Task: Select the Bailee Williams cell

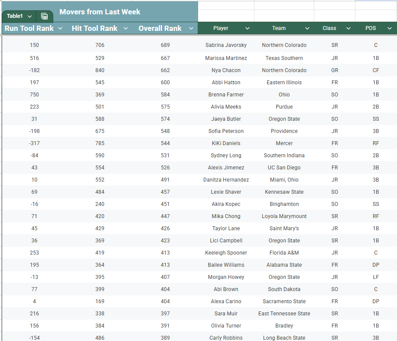Action: pyautogui.click(x=226, y=265)
